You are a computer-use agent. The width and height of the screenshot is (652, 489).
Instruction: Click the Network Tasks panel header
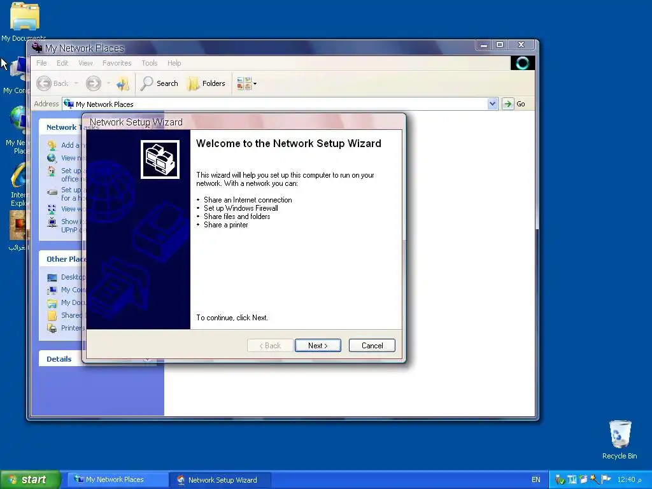point(60,127)
